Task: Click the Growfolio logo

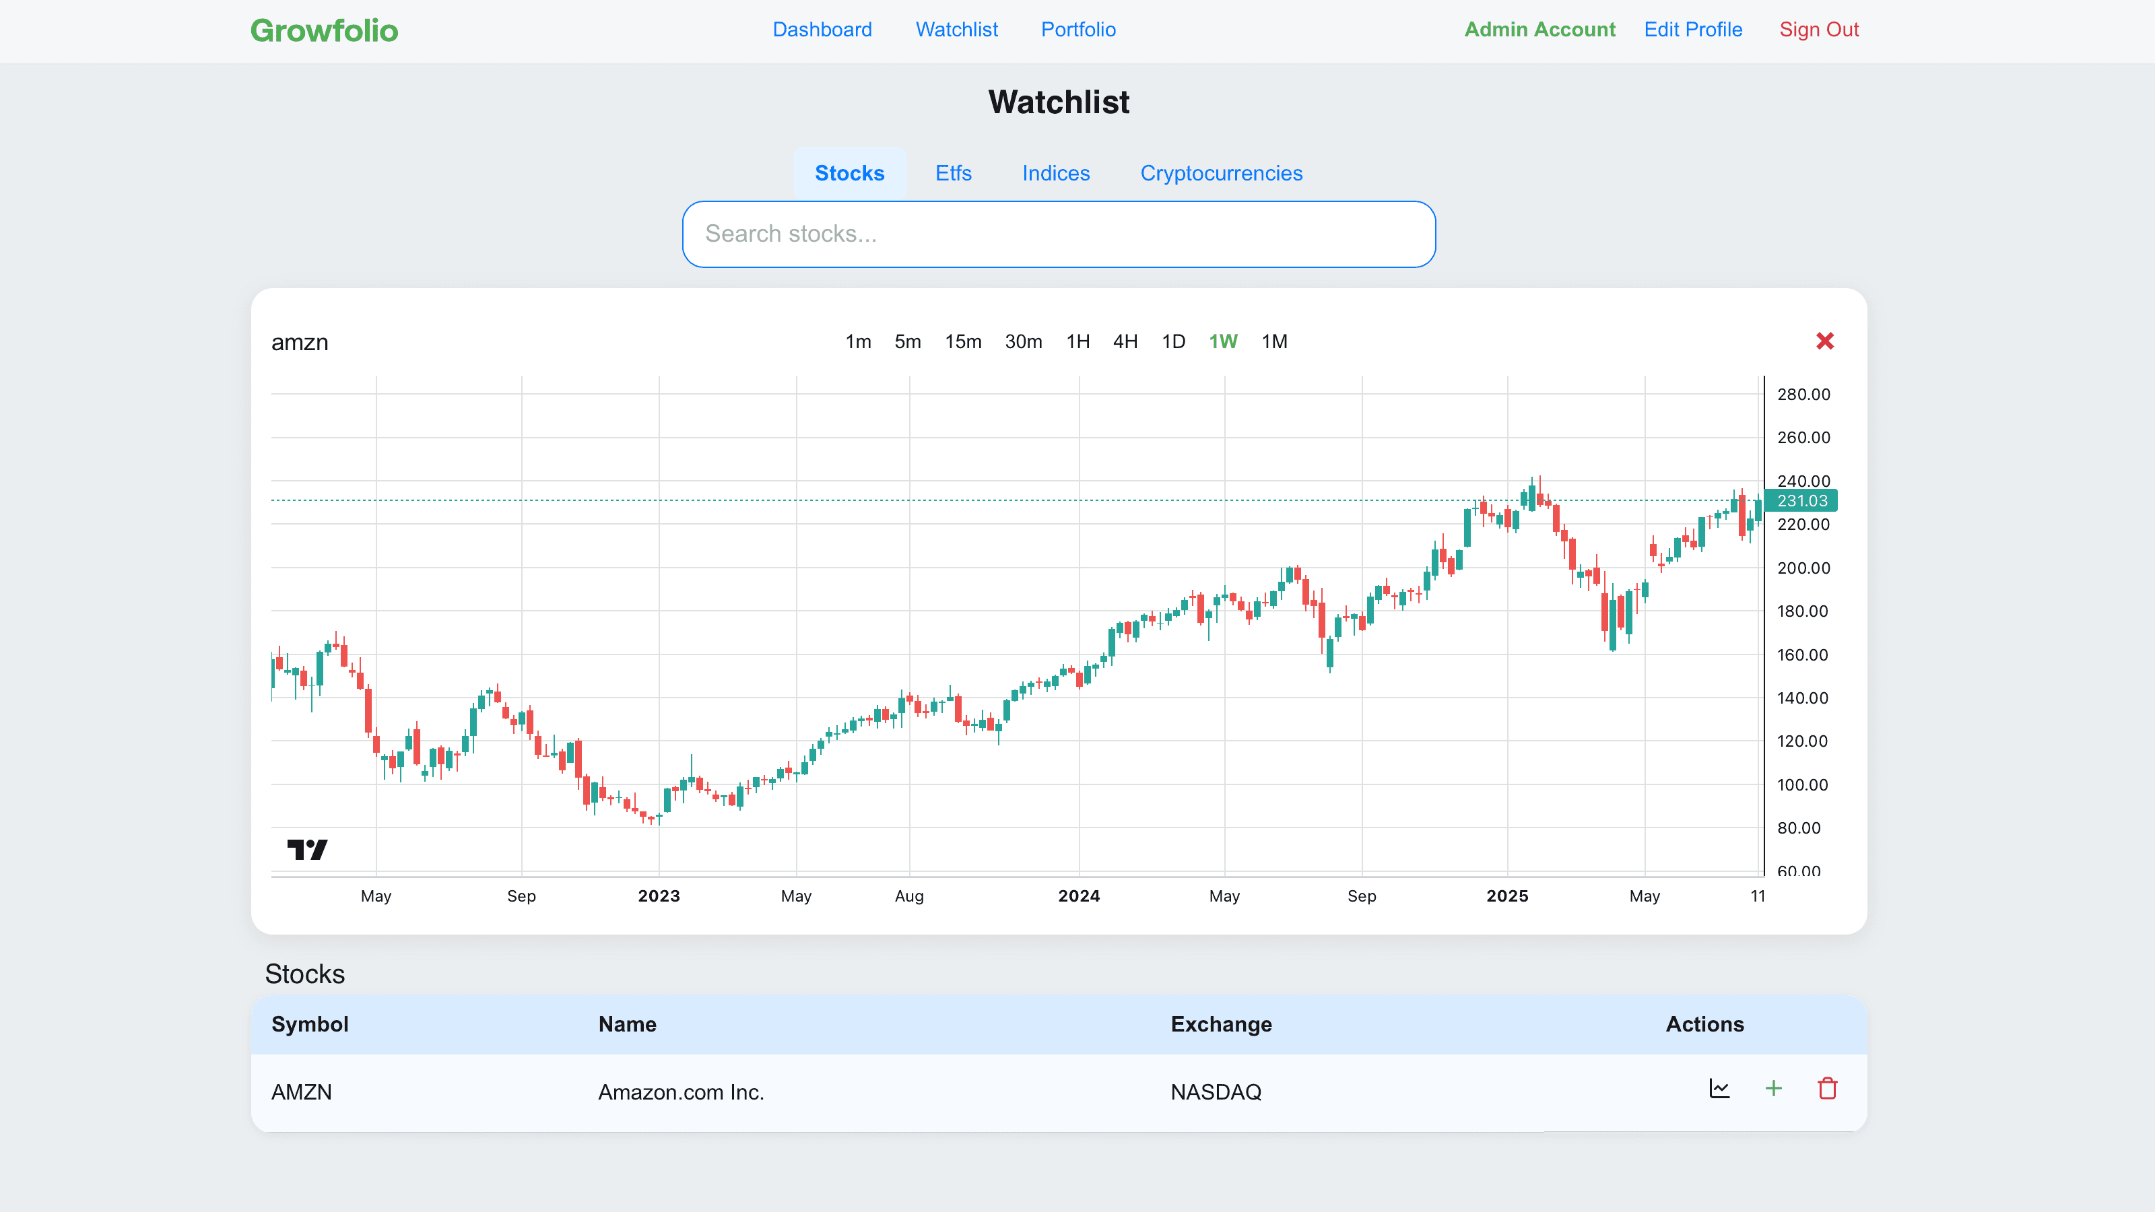Action: pyautogui.click(x=324, y=30)
